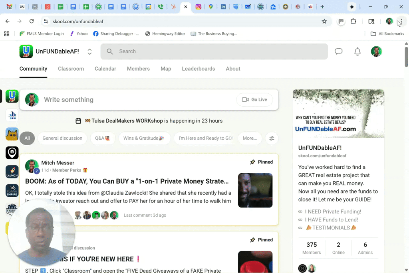Click the Search field
Viewport: 409px width, 273px height.
214,51
